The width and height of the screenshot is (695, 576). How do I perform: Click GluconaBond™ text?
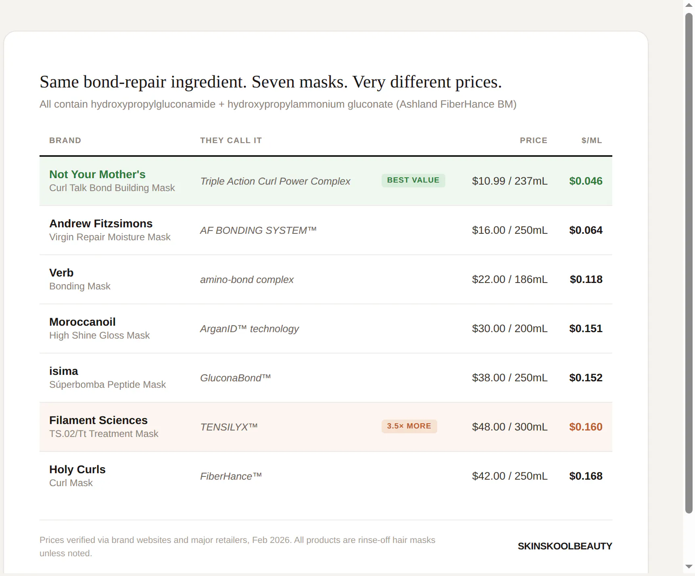(x=235, y=378)
